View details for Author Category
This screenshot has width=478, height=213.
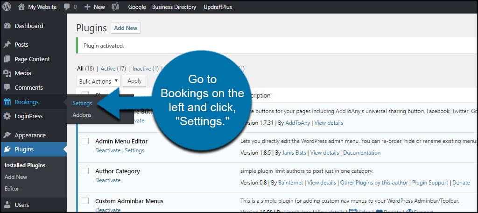click(322, 183)
